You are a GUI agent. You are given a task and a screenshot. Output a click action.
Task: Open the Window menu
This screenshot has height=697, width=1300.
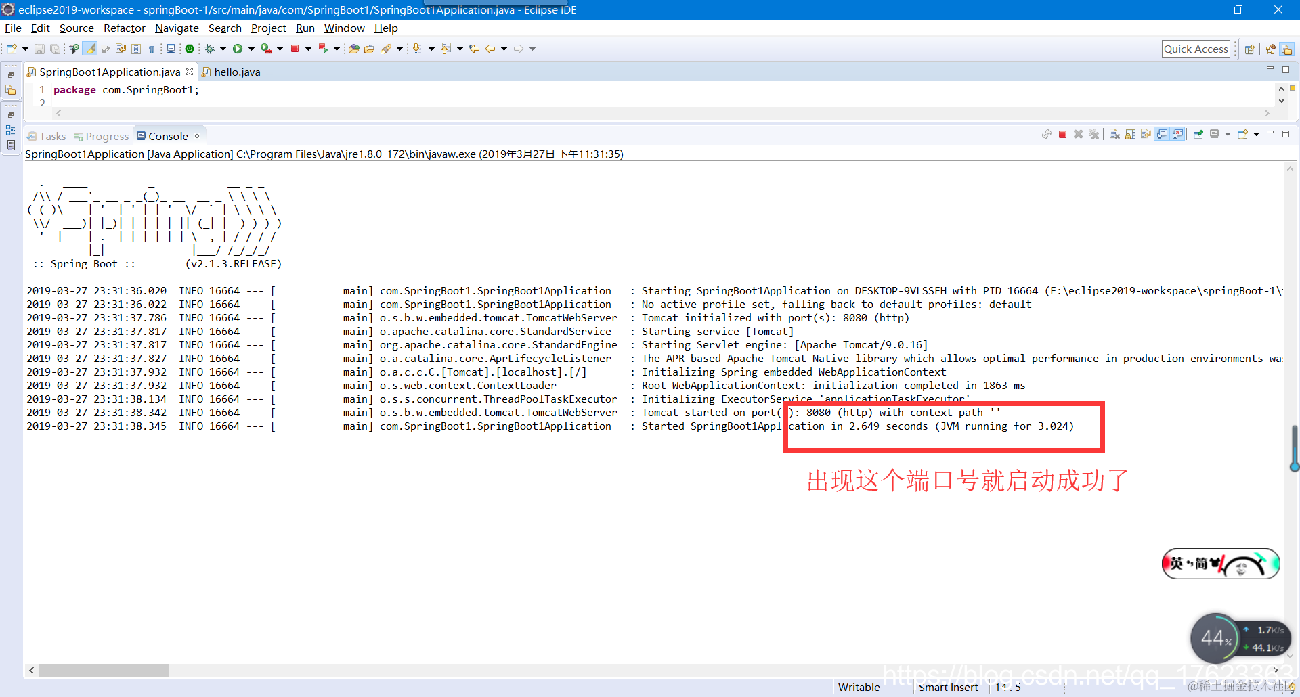click(x=345, y=28)
